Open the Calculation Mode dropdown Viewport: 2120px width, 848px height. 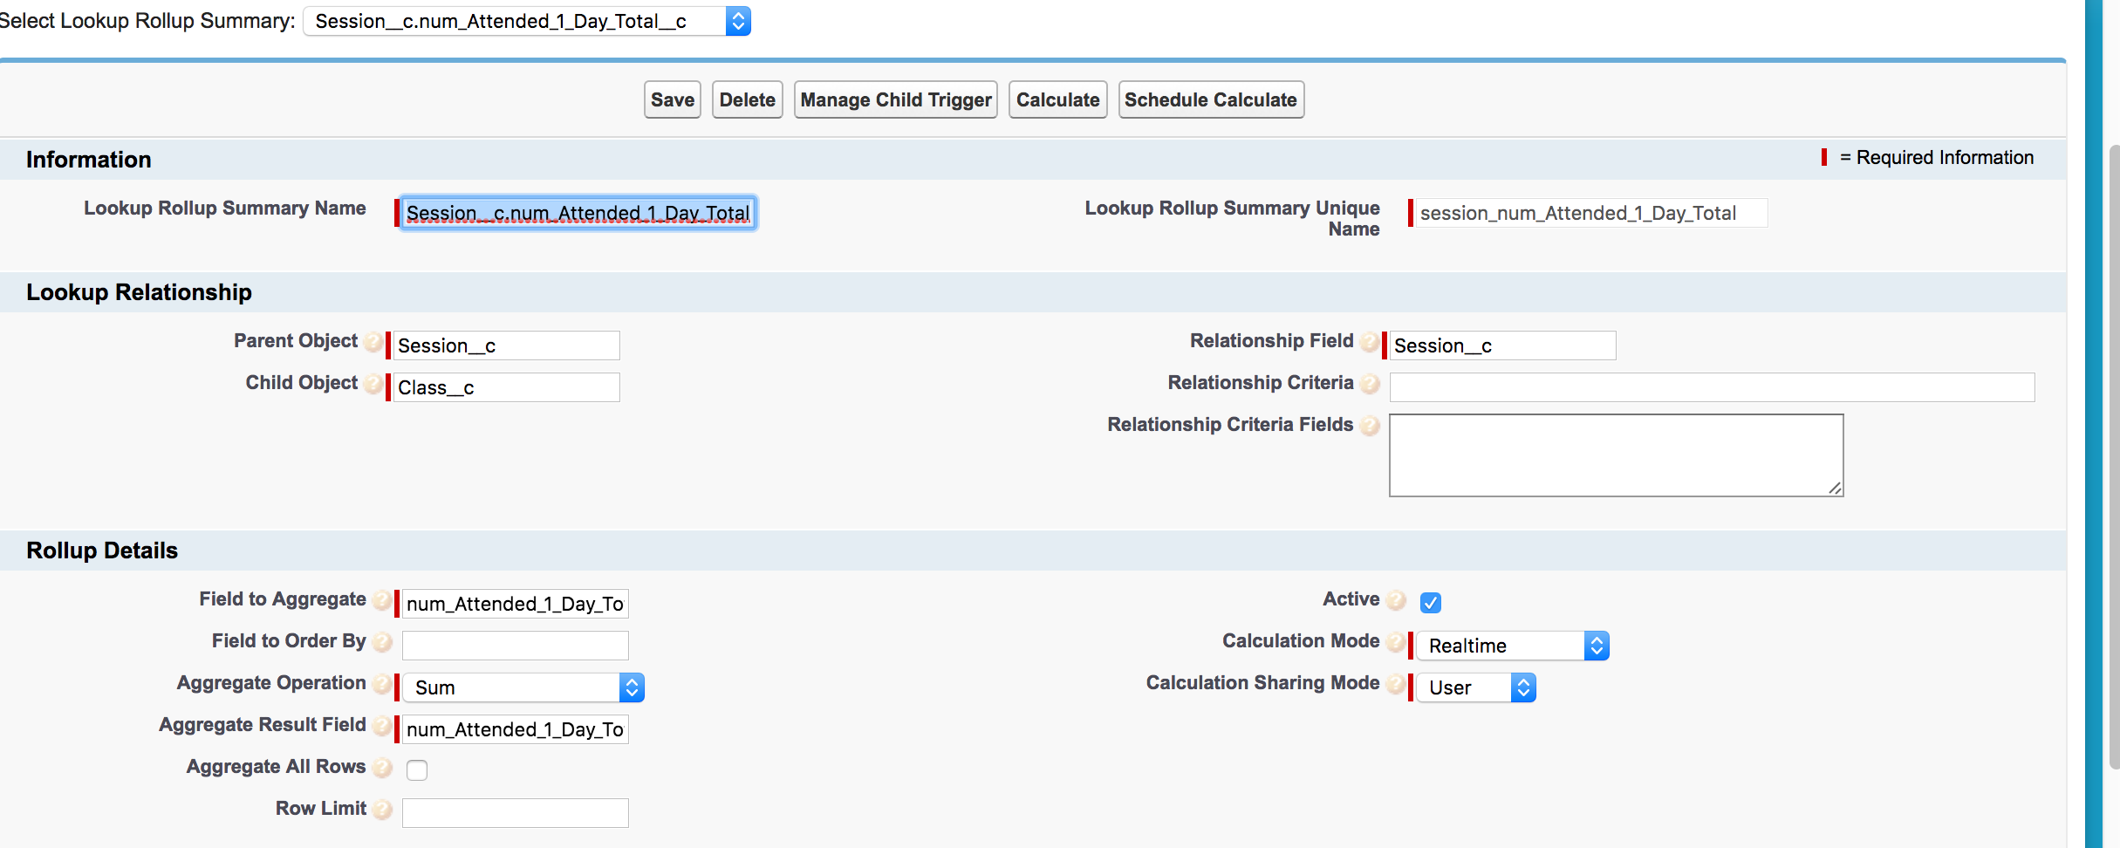click(x=1597, y=645)
